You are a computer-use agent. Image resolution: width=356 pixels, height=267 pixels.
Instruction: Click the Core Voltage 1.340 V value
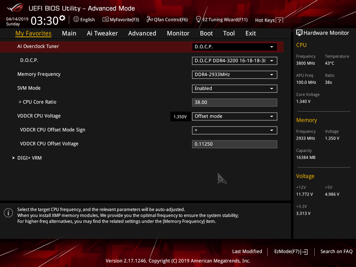click(x=303, y=102)
